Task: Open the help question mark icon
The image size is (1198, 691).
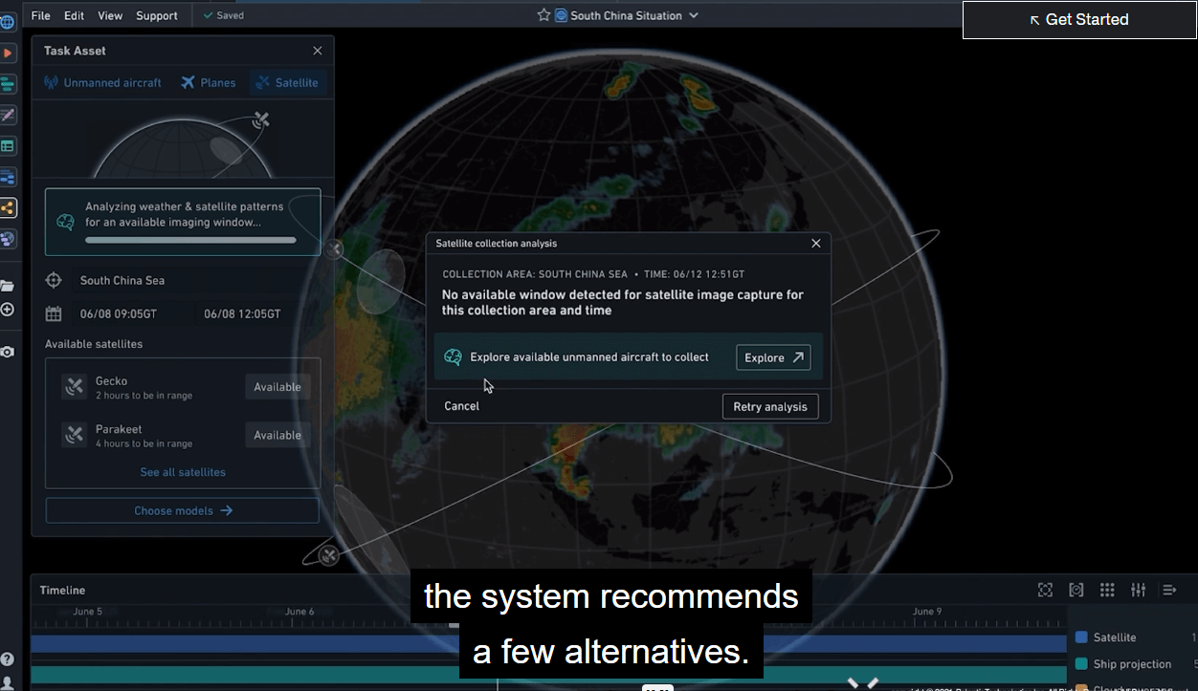Action: [7, 659]
